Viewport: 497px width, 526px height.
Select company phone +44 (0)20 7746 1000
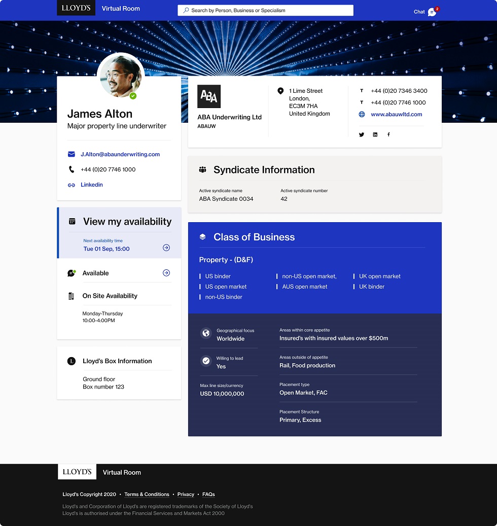399,102
